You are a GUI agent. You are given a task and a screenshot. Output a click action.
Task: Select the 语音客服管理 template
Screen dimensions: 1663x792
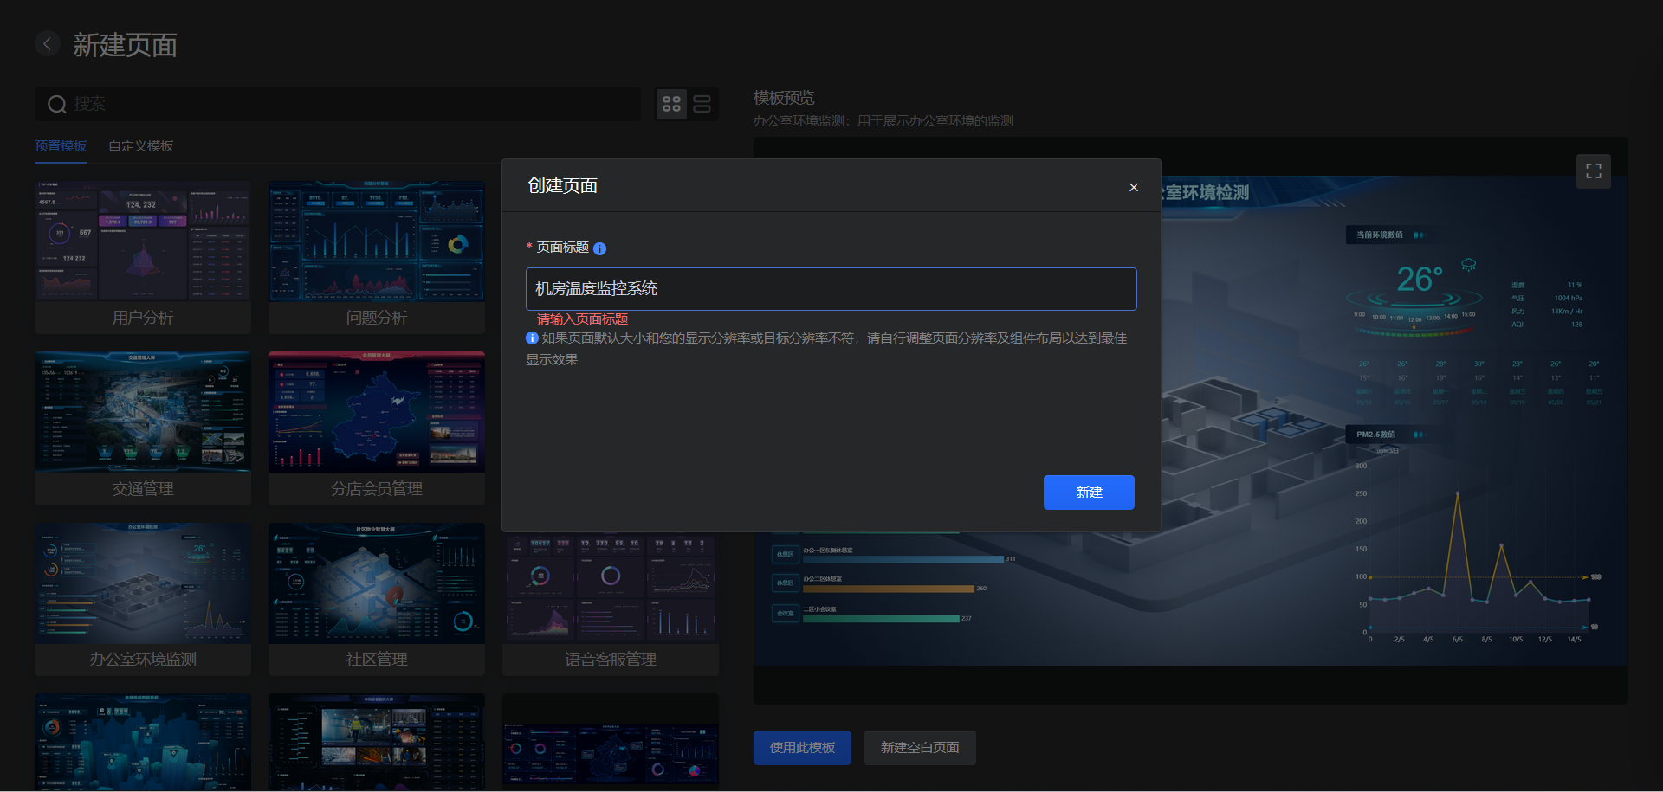click(x=610, y=582)
